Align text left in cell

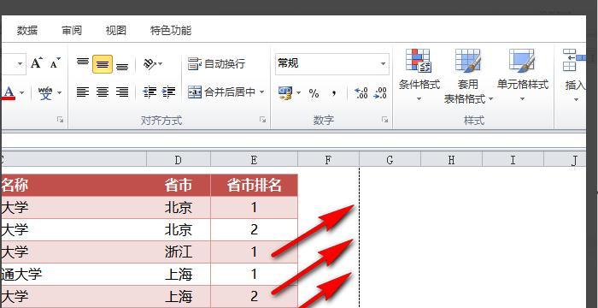(83, 92)
